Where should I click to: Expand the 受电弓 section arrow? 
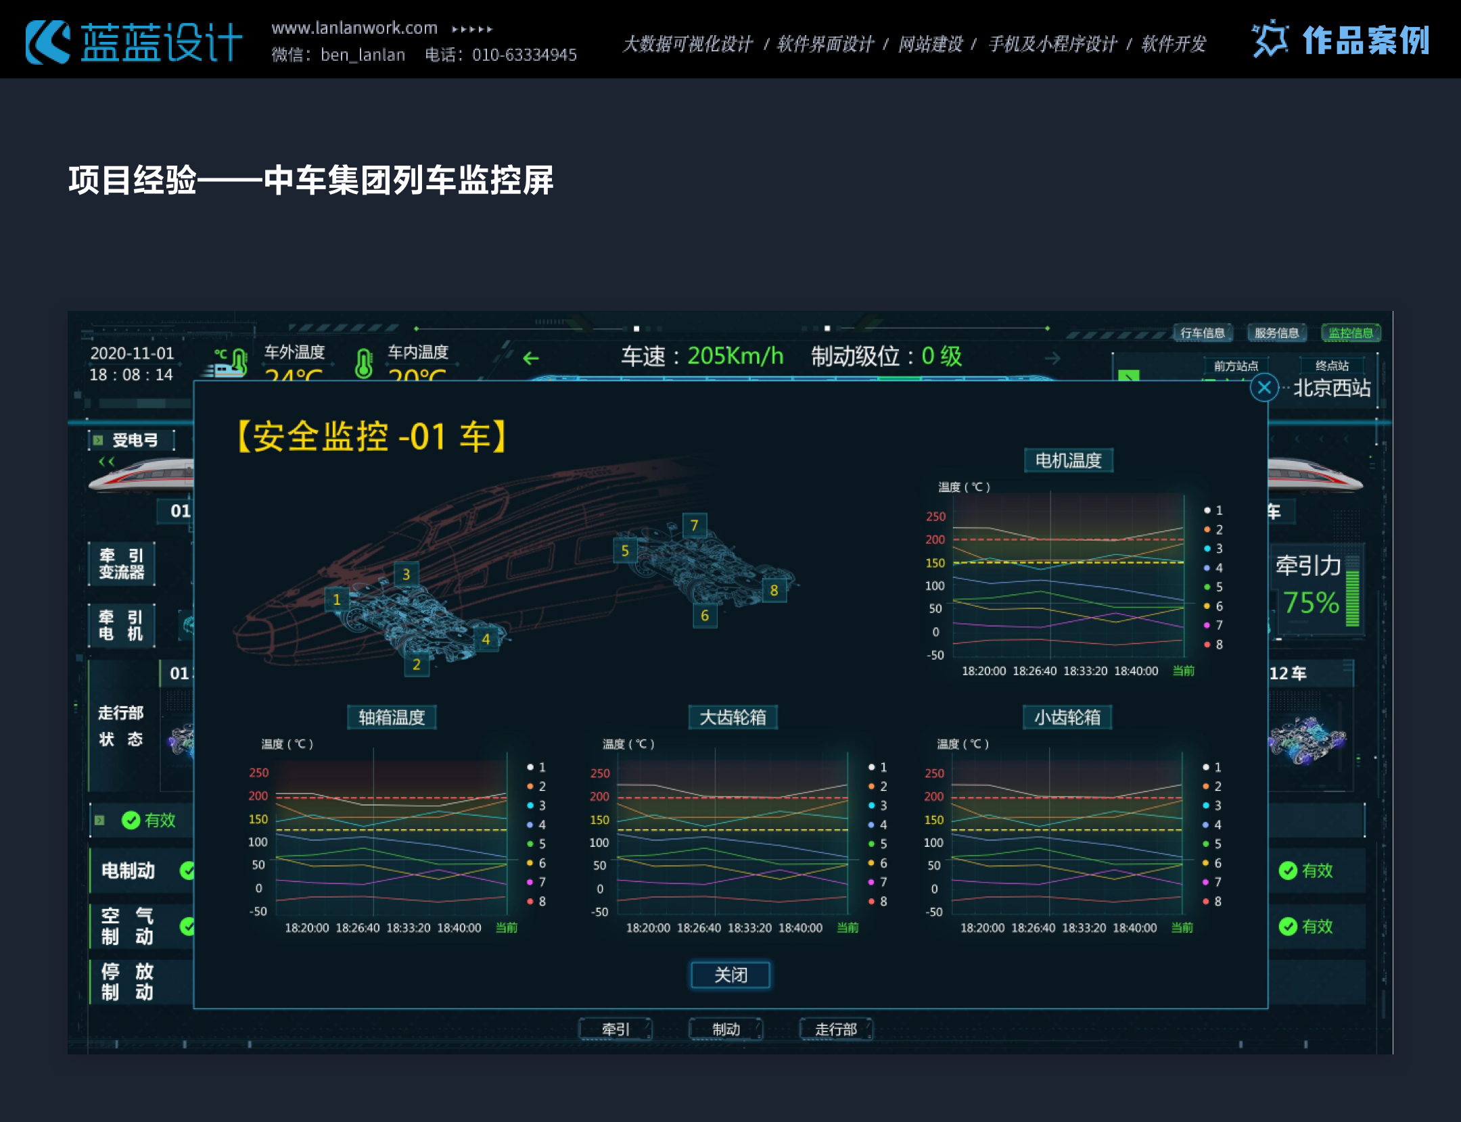98,441
